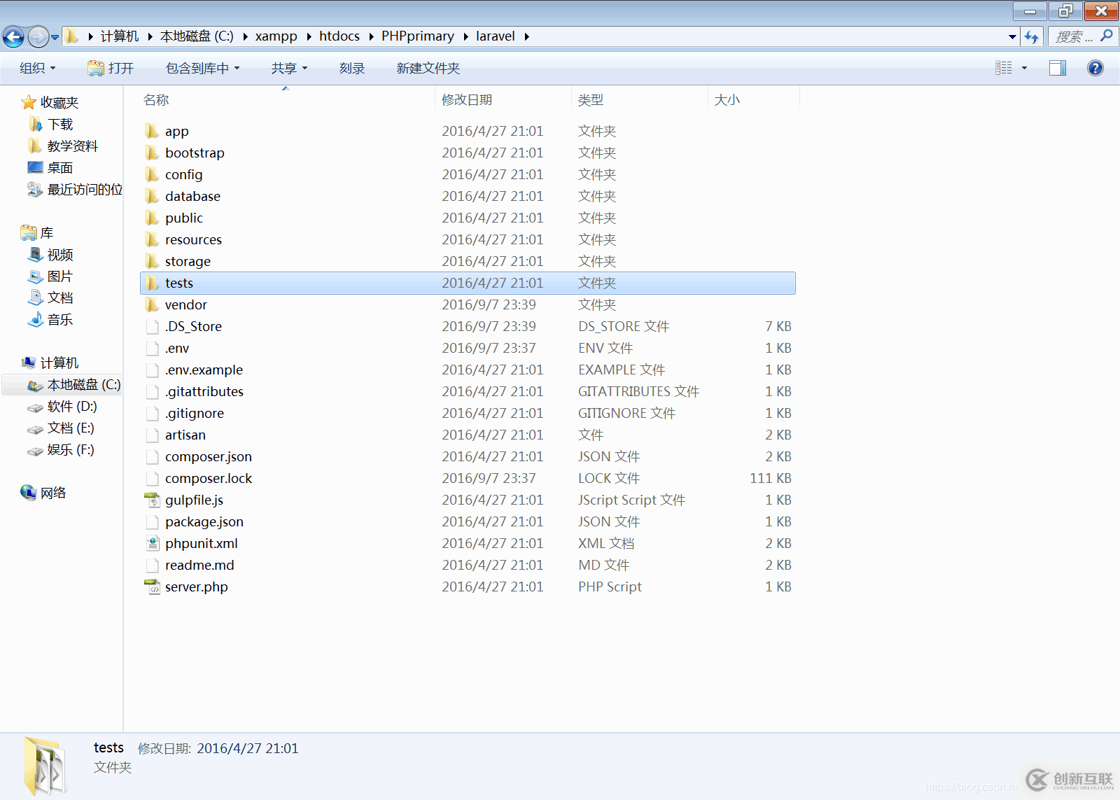Click the 刻录 toolbar button
This screenshot has height=800, width=1120.
pos(352,68)
